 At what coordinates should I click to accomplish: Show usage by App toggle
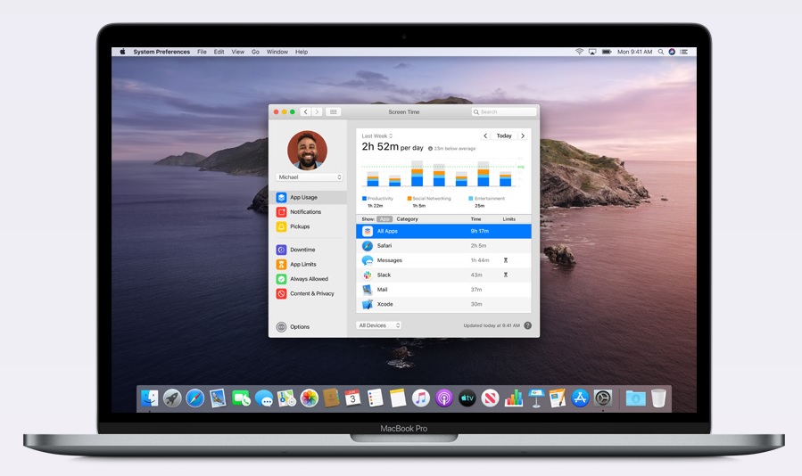[x=384, y=218]
